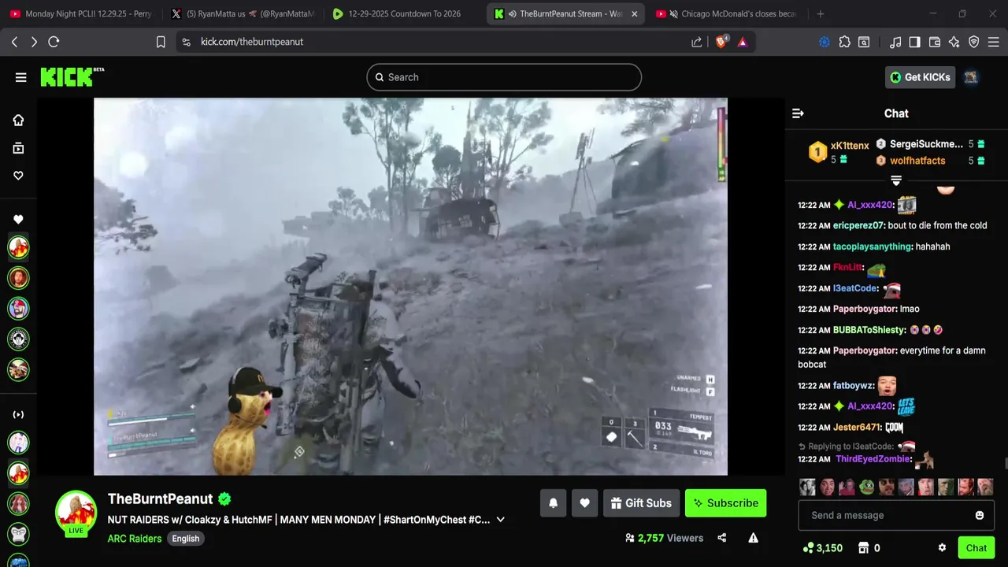Go to Home in the left sidebar
Screen dimensions: 1008x567
coord(18,120)
